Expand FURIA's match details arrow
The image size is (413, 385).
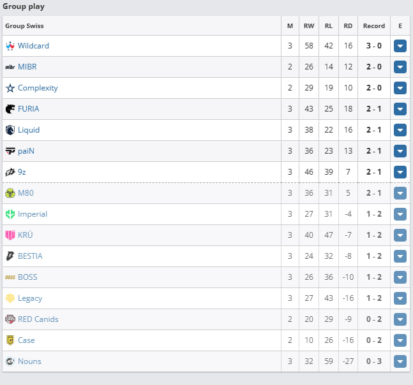point(400,109)
